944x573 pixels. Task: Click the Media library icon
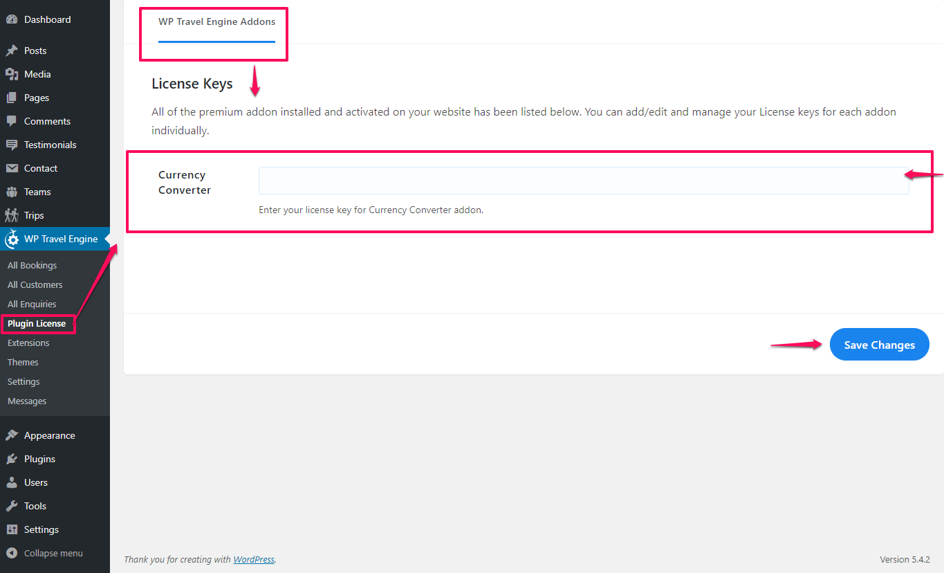[x=12, y=74]
